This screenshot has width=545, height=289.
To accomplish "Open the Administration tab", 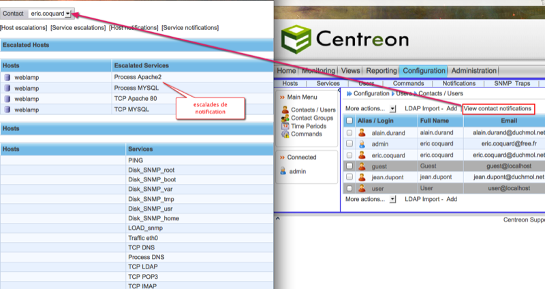I will [474, 71].
